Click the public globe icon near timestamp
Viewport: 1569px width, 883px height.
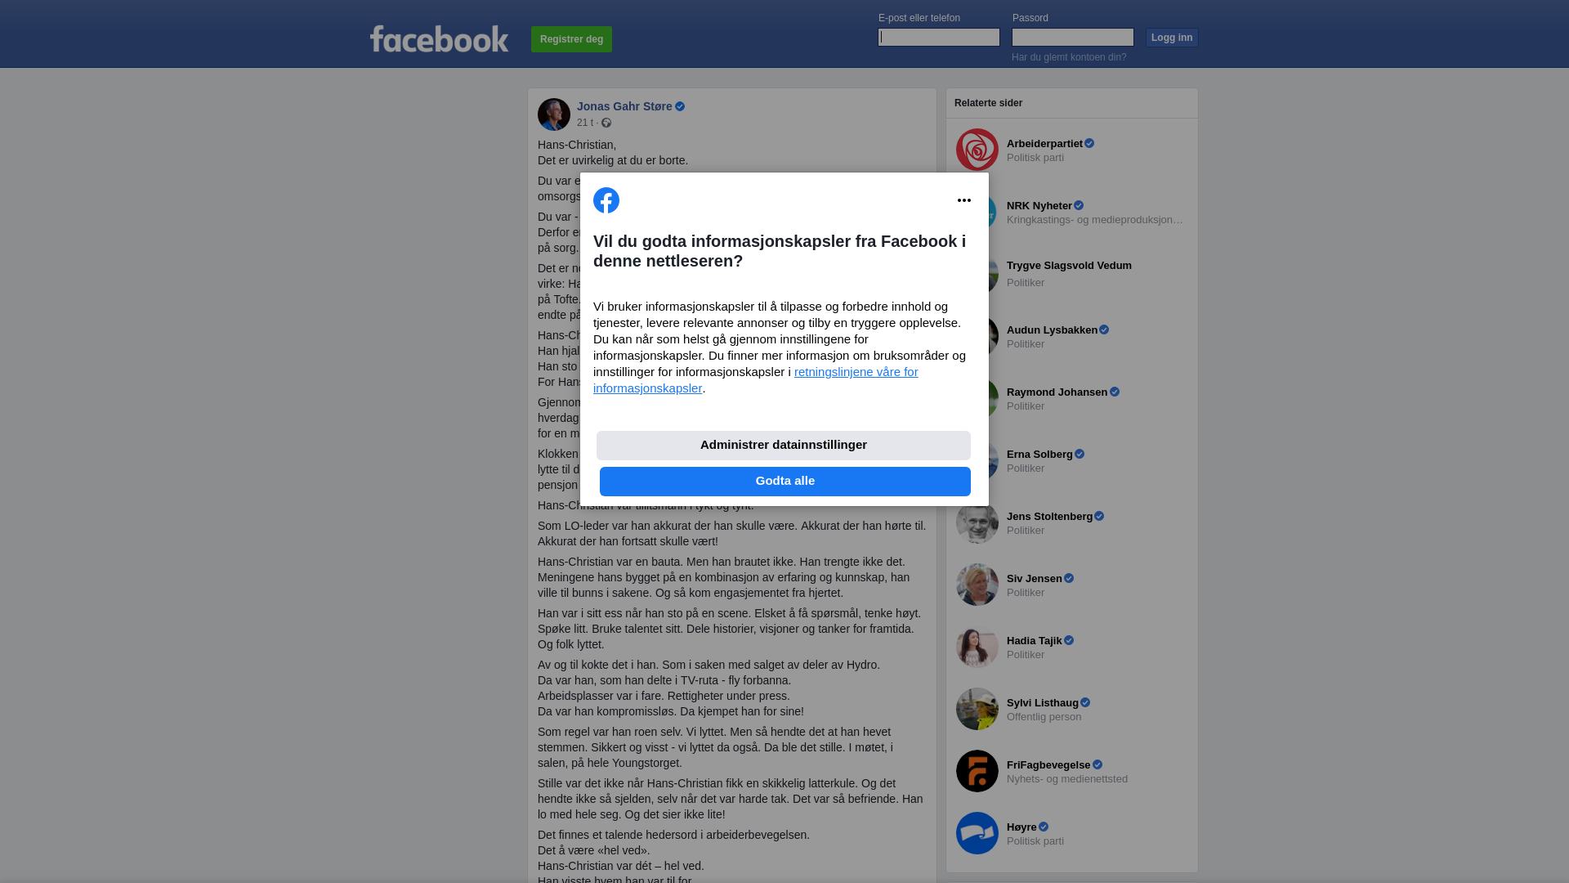(x=606, y=123)
